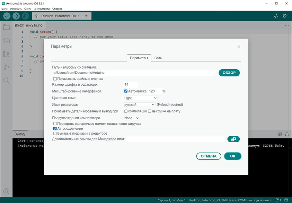This screenshot has height=203, width=292.
Task: Open the Serial Monitor icon
Action: tap(285, 16)
